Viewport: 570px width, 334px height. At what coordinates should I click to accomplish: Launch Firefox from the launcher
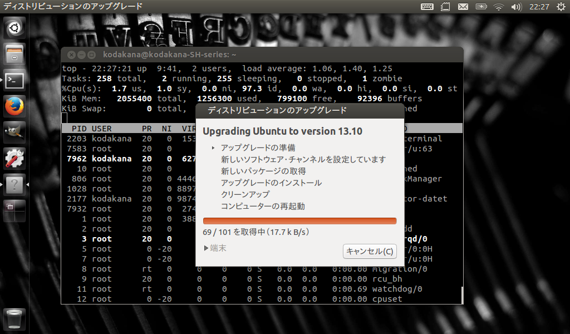coord(14,106)
